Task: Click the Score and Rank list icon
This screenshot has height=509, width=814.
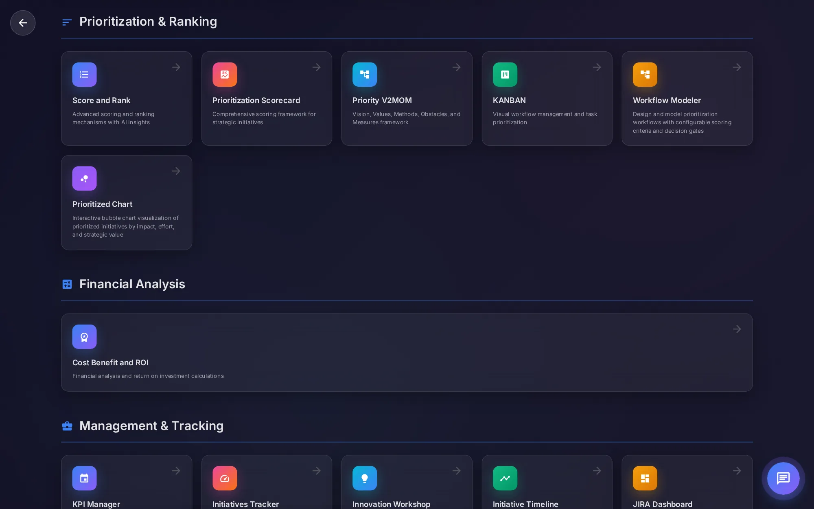Action: (84, 75)
